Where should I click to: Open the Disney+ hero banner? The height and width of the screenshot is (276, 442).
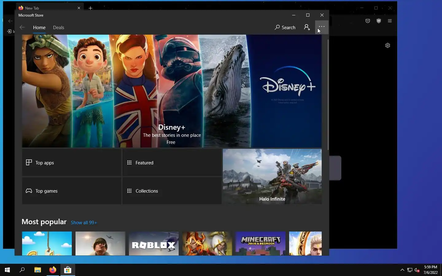[172, 91]
